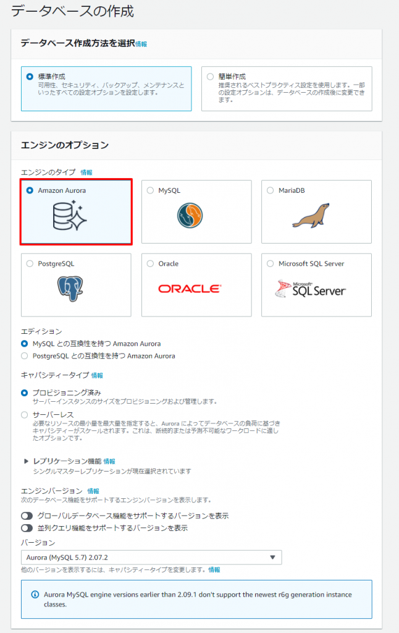The height and width of the screenshot is (633, 399).
Task: Click the PostgreSQL elephant logo
Action: (70, 289)
